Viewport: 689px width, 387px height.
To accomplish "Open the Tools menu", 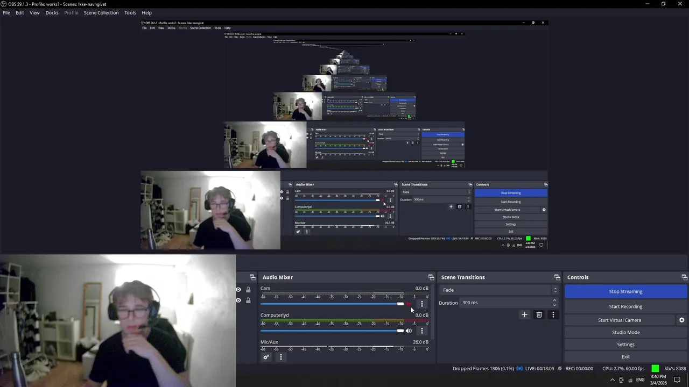I will (130, 12).
